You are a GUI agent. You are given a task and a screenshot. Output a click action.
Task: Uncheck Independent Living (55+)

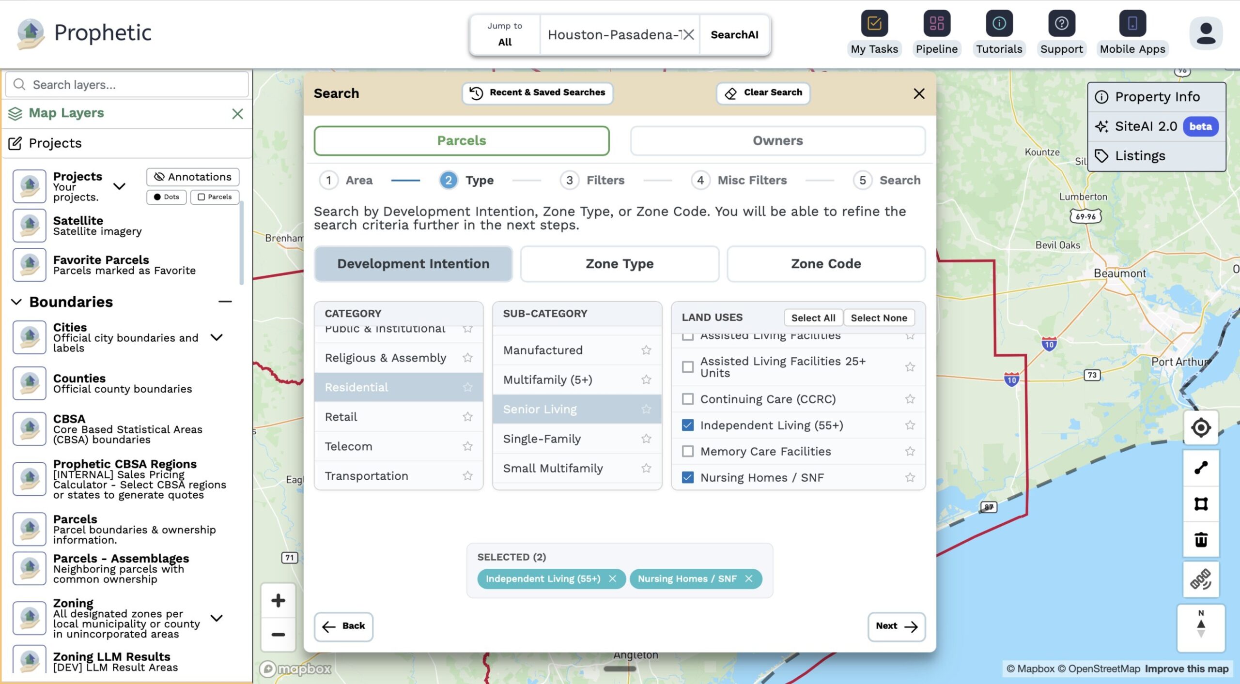pyautogui.click(x=687, y=425)
